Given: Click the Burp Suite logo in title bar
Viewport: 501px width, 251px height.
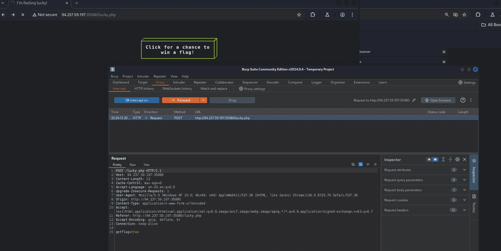Looking at the screenshot, I should click(x=113, y=69).
